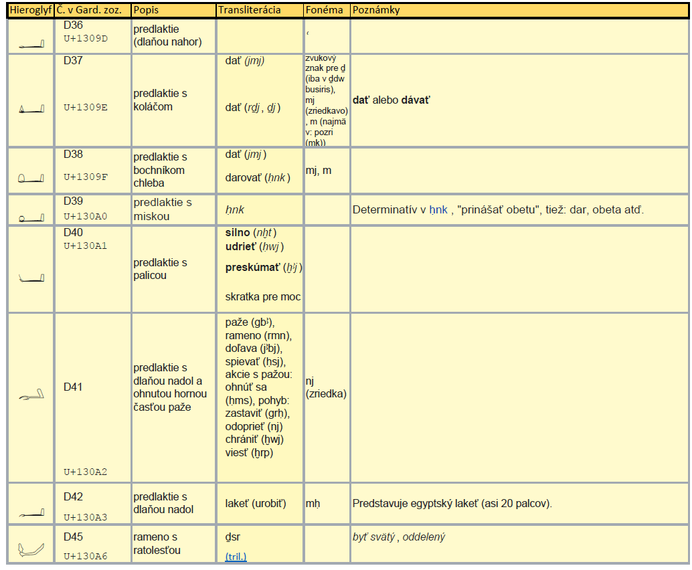
Task: Follow the blue ḥnk link in Poznámky
Action: pos(438,210)
